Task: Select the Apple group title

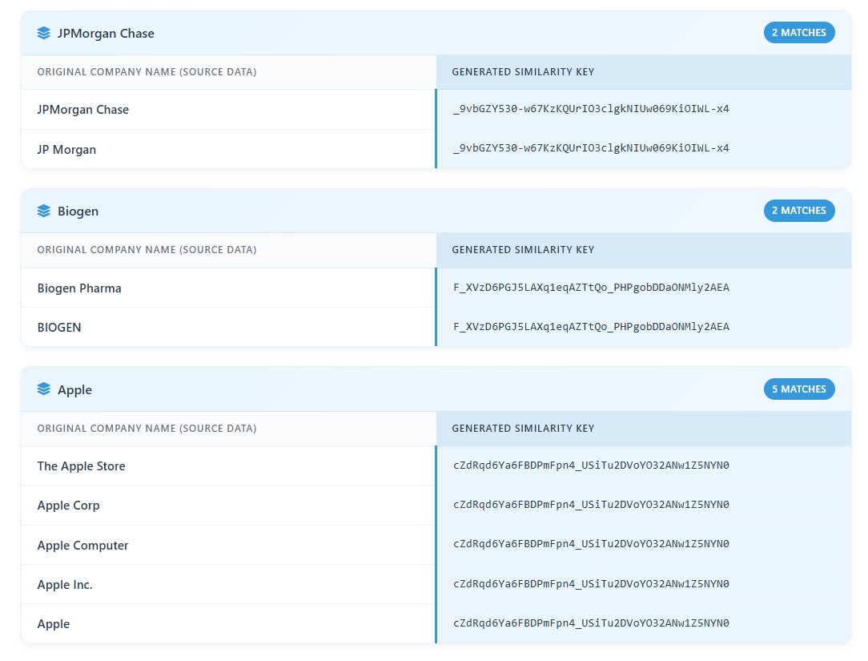Action: click(x=74, y=390)
